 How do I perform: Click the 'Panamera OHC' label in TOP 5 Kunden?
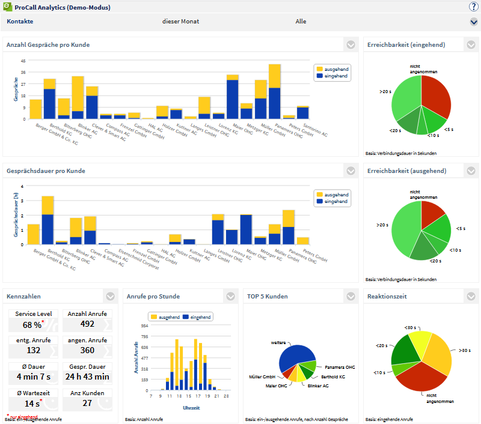[340, 368]
